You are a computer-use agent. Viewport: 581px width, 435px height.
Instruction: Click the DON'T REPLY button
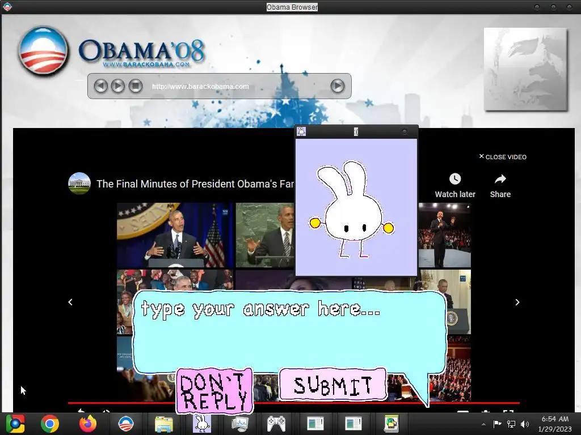[214, 391]
